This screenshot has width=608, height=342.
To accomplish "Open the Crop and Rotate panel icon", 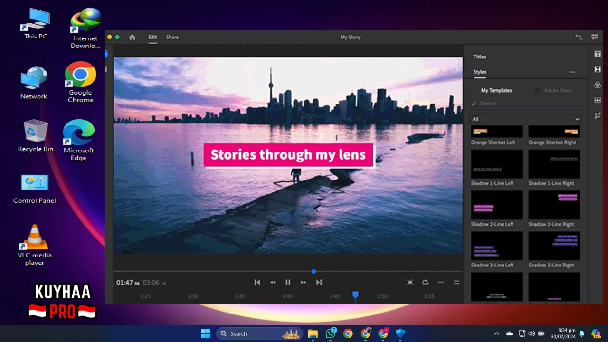I will pos(598,115).
